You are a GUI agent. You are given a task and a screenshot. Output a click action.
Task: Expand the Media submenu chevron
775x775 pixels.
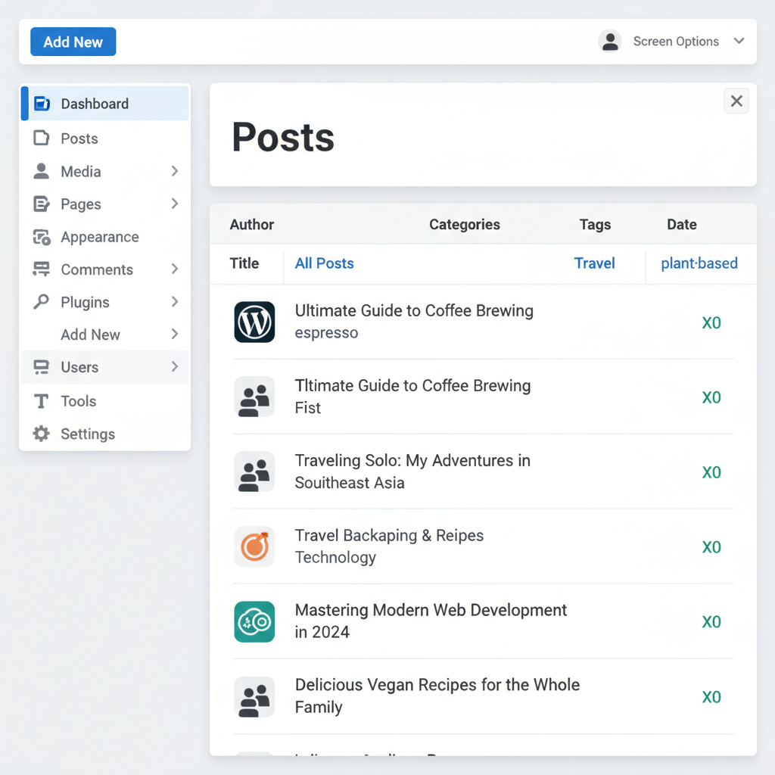coord(175,171)
